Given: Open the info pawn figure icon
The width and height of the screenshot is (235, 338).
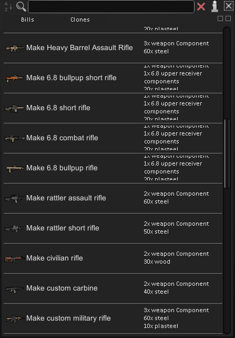Looking at the screenshot, I should click(214, 6).
